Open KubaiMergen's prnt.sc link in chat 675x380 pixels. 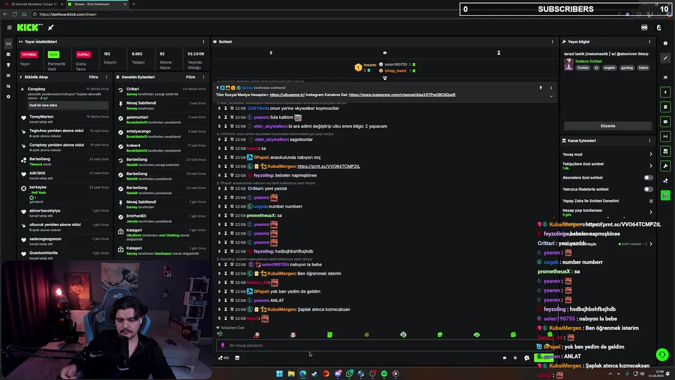point(329,166)
